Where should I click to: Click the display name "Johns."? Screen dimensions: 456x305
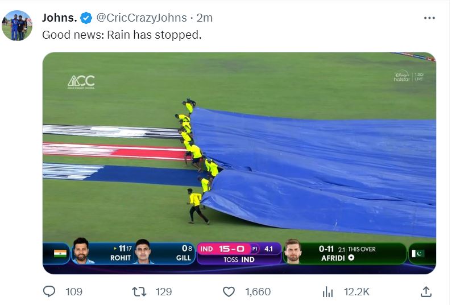pos(60,18)
